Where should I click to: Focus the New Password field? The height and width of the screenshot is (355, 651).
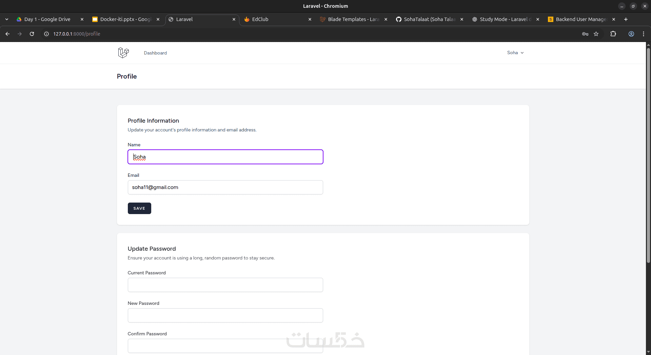(225, 315)
